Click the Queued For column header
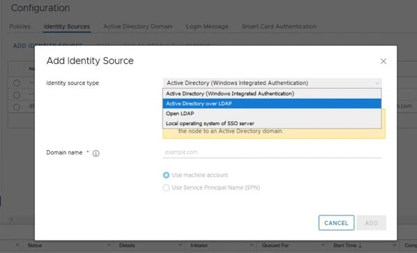 (275, 245)
